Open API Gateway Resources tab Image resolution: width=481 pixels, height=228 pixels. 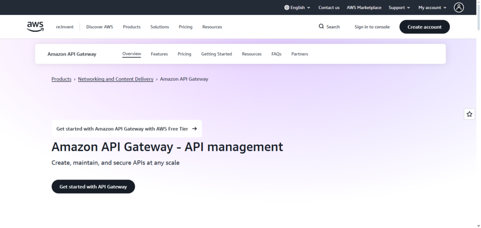252,54
